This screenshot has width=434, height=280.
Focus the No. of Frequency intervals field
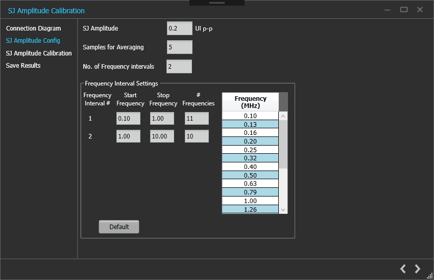pyautogui.click(x=179, y=66)
